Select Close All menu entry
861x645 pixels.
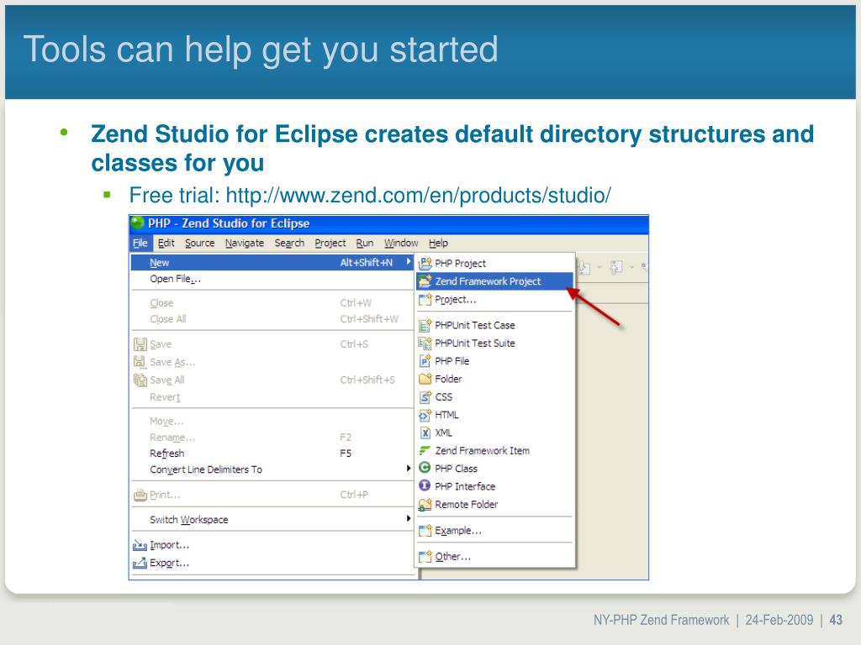pos(272,319)
